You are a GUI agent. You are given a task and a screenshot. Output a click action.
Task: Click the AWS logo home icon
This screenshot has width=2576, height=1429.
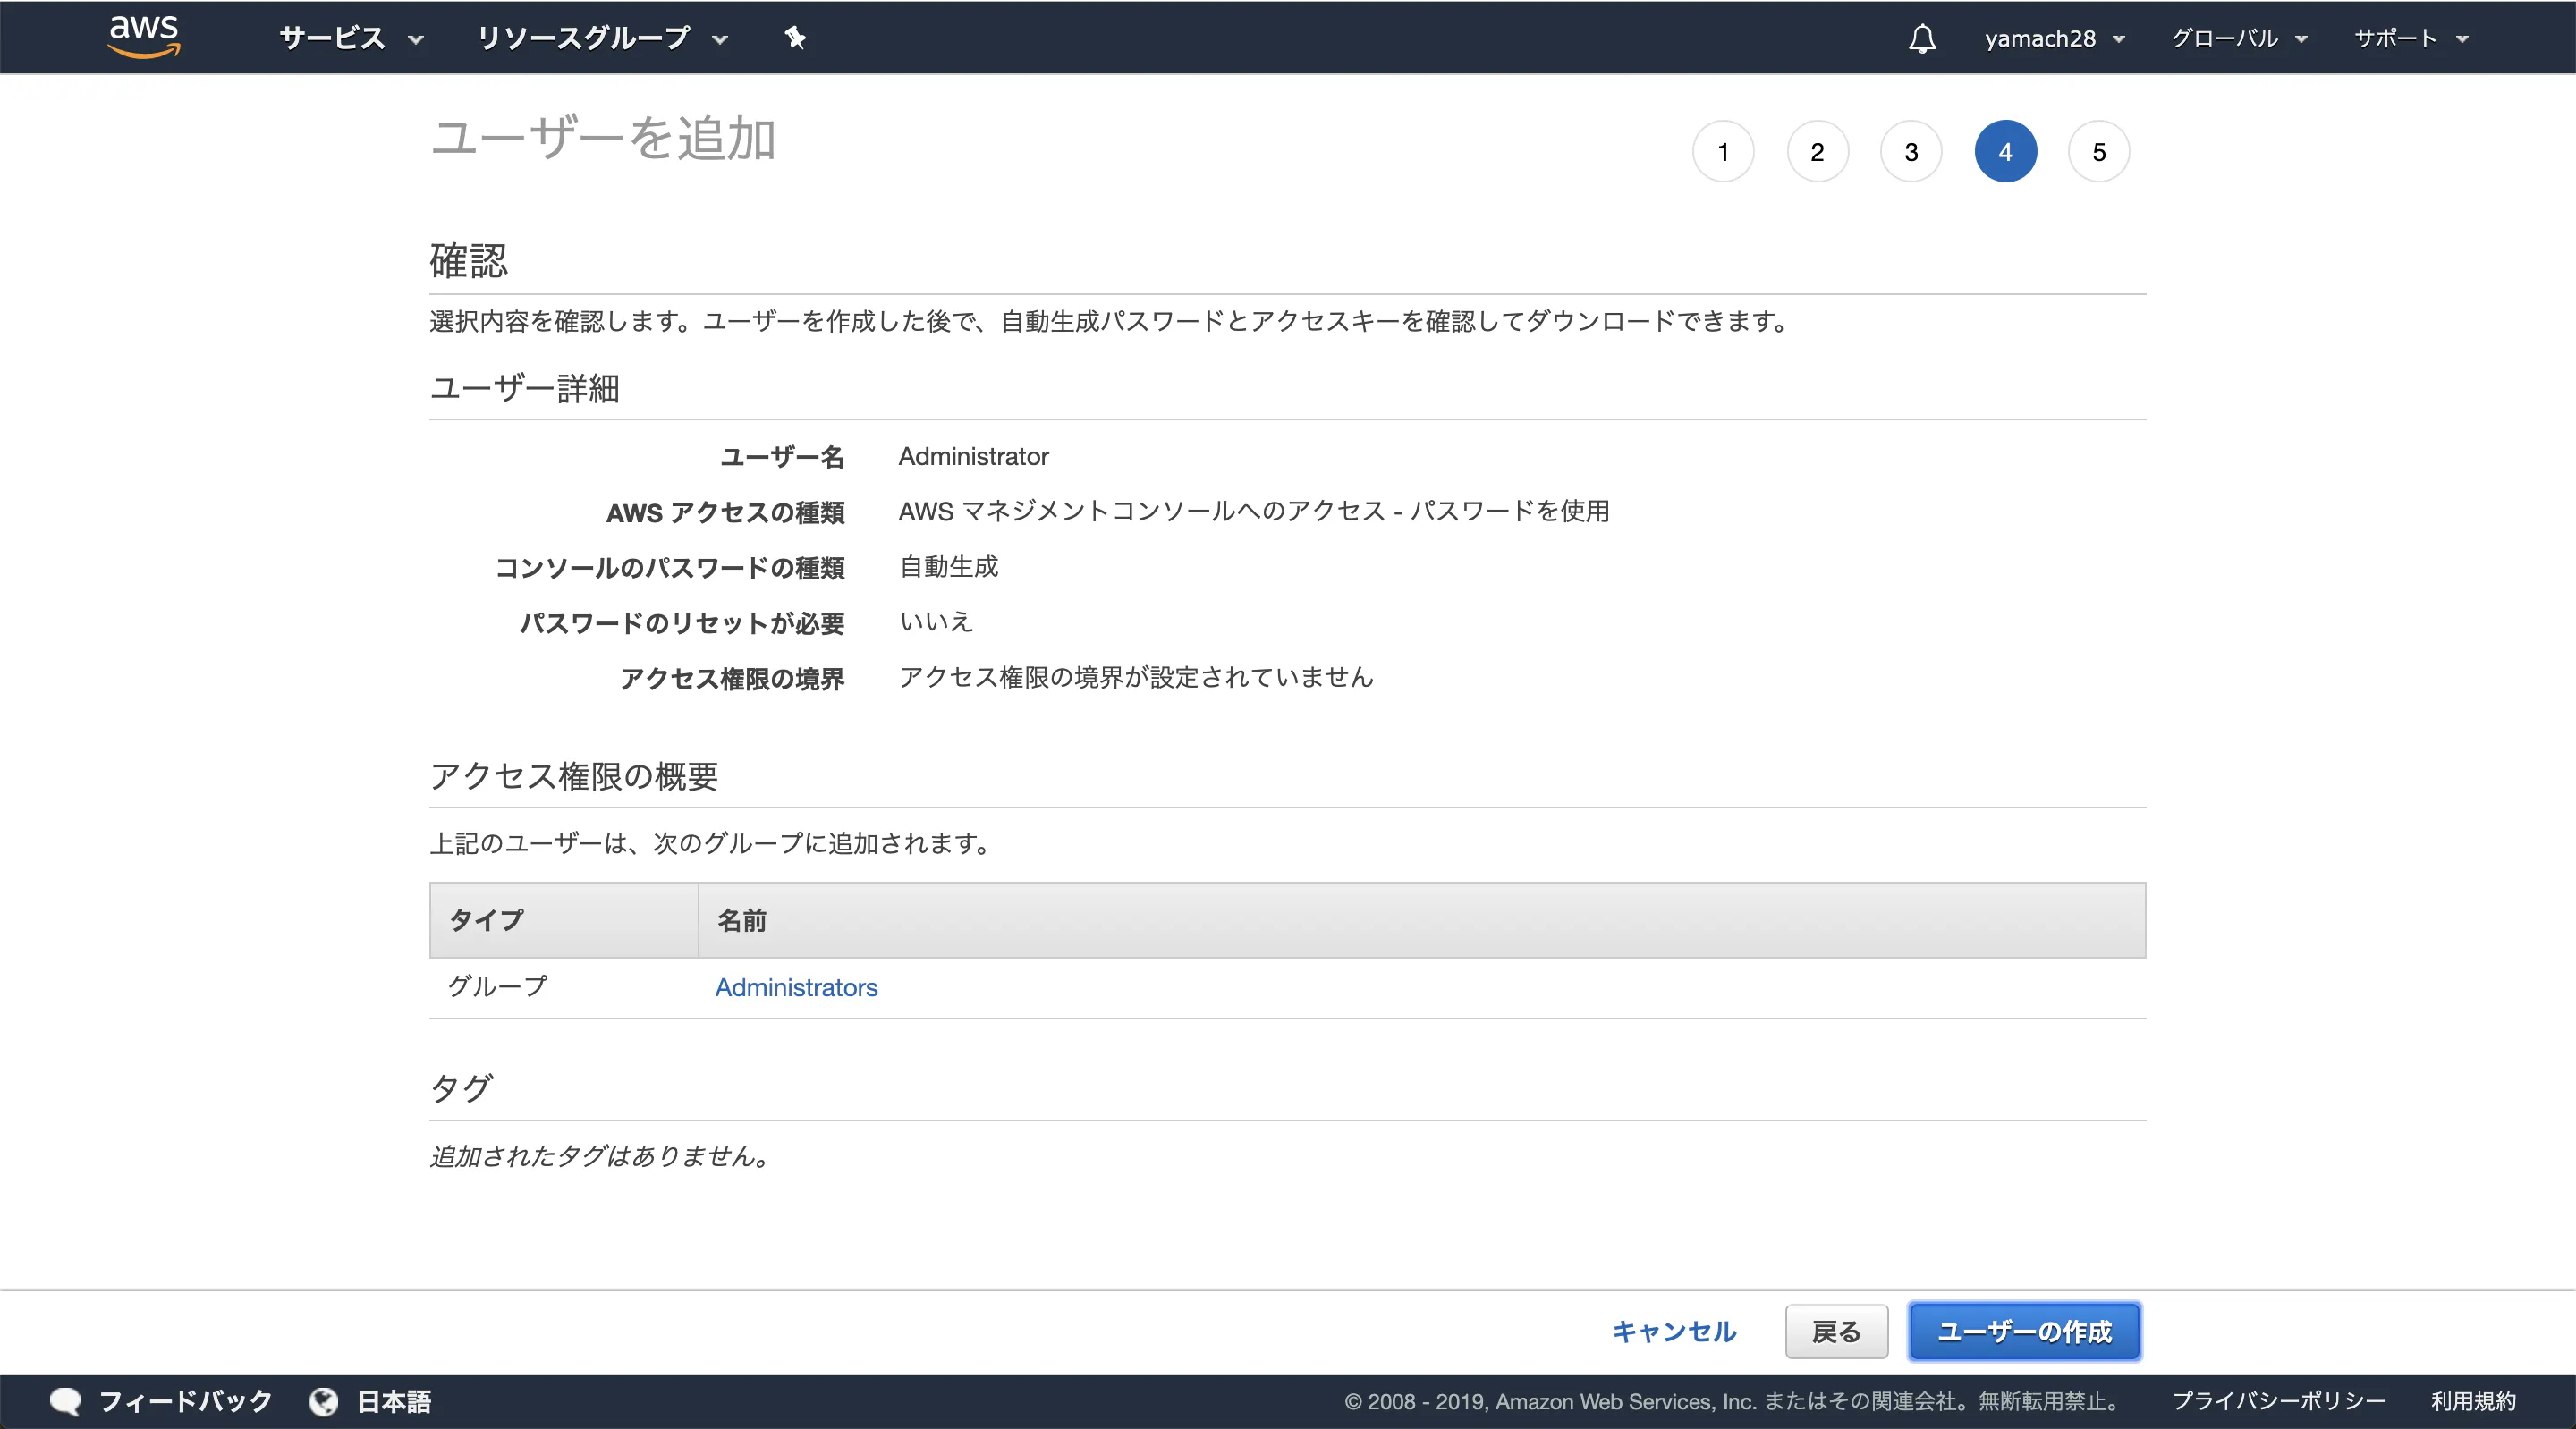pos(144,36)
